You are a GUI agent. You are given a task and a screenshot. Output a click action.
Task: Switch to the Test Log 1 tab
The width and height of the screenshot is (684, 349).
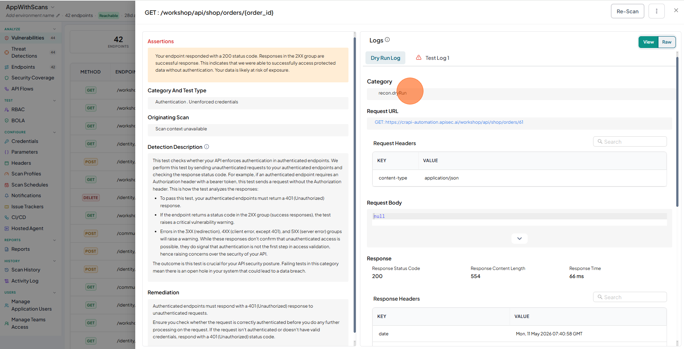point(433,58)
